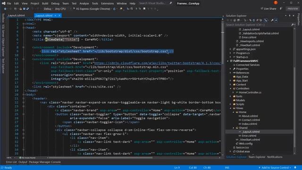Expand the Program.cs node
Viewport: 302px width, 170px height.
tap(230, 53)
